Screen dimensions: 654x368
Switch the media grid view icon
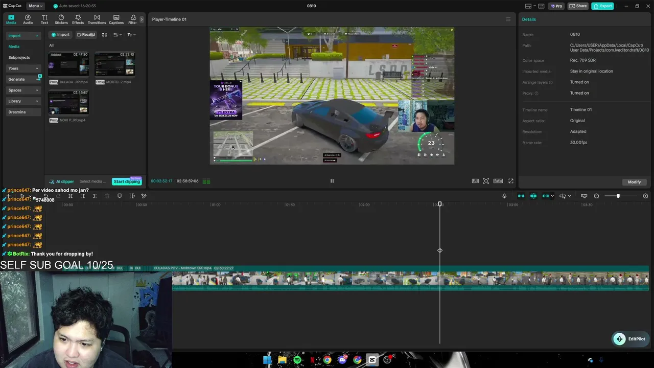point(104,35)
